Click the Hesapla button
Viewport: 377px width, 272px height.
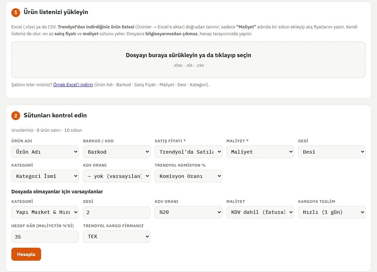pos(26,254)
